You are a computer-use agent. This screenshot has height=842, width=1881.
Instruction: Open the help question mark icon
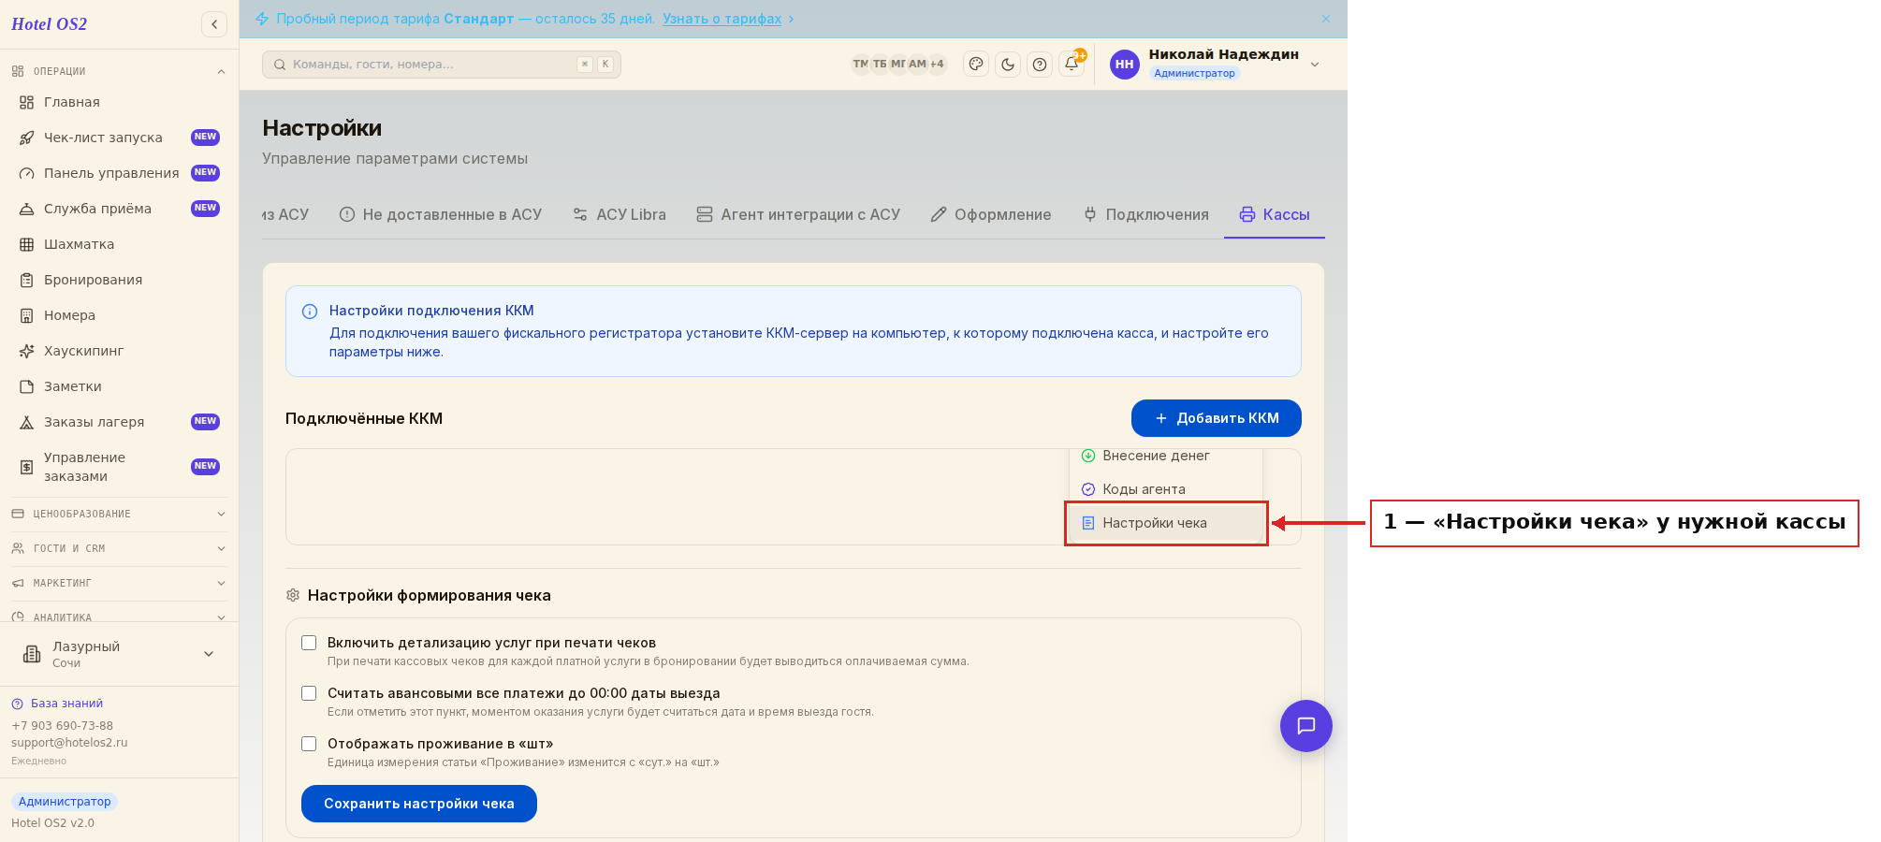1040,65
